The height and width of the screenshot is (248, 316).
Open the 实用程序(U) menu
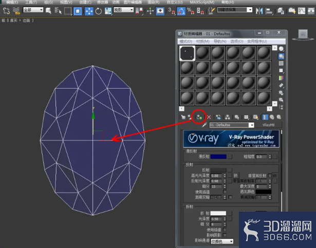coord(257,42)
